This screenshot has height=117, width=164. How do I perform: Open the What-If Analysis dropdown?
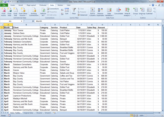tap(127, 12)
